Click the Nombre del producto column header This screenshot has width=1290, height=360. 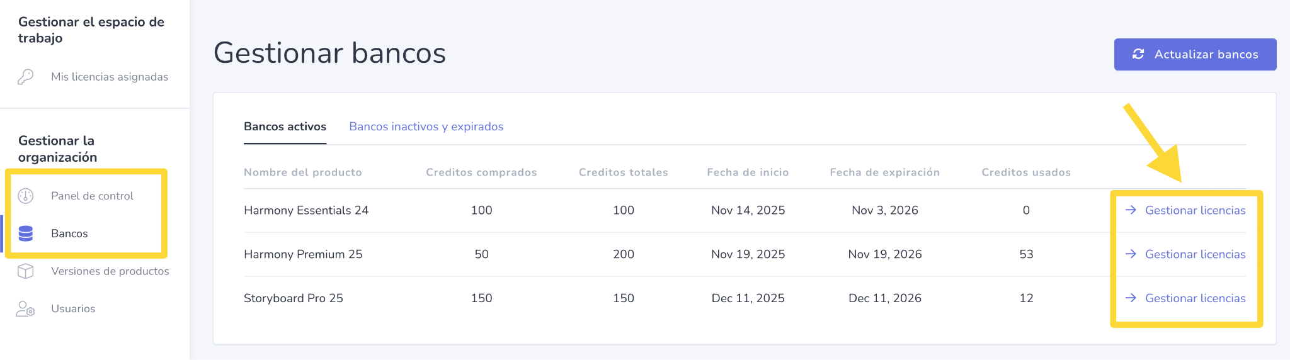coord(303,172)
